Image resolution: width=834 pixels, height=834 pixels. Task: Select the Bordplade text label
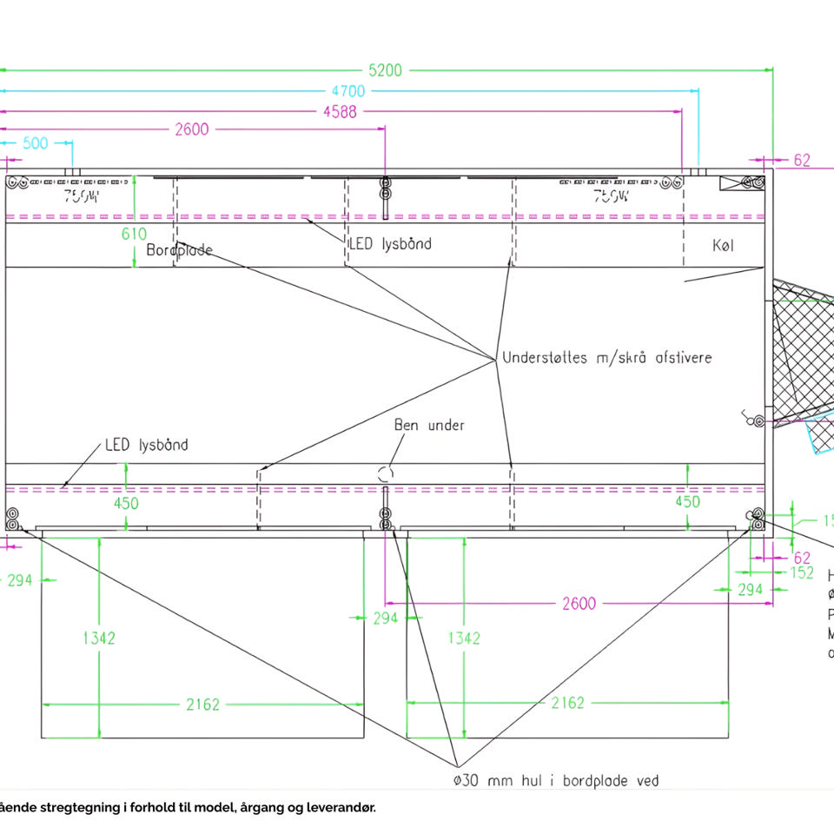pyautogui.click(x=179, y=250)
